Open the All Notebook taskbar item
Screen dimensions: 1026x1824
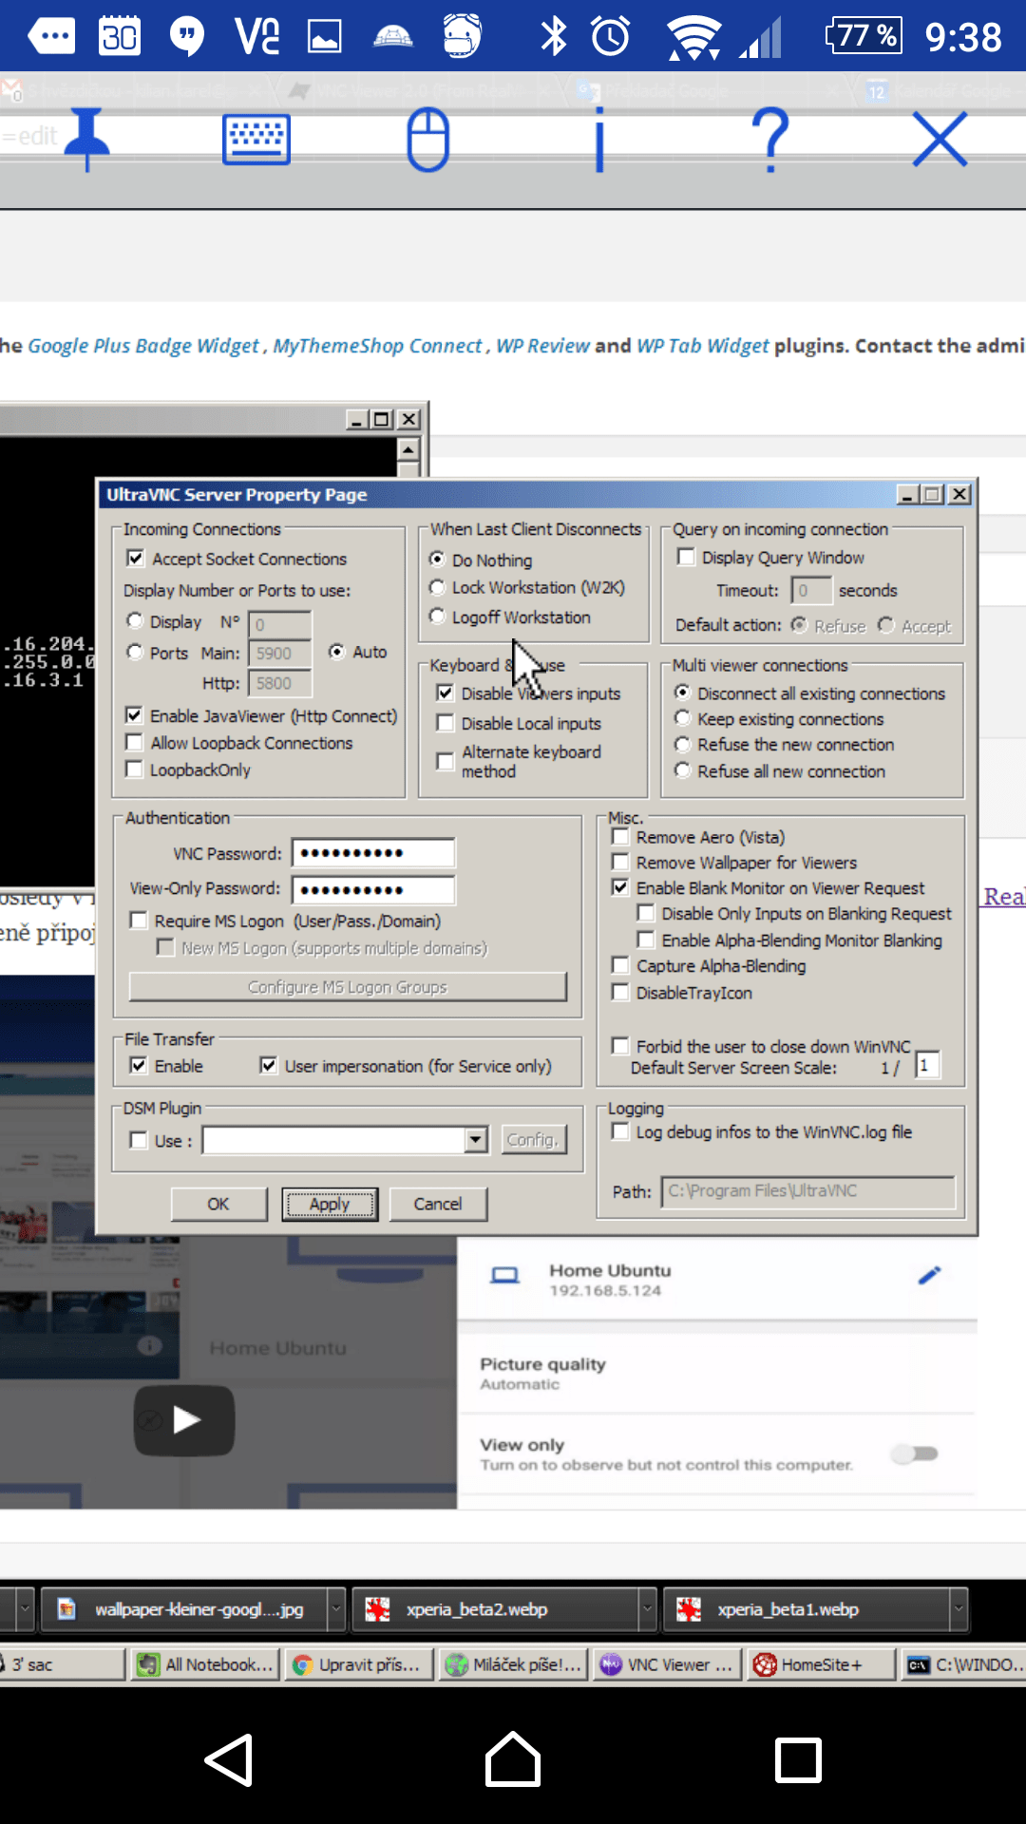tap(204, 1664)
